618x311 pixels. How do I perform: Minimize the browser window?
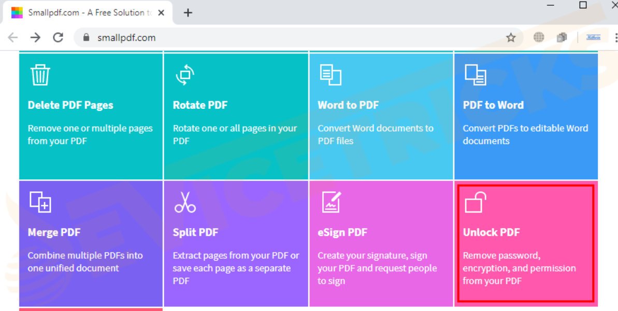point(551,5)
